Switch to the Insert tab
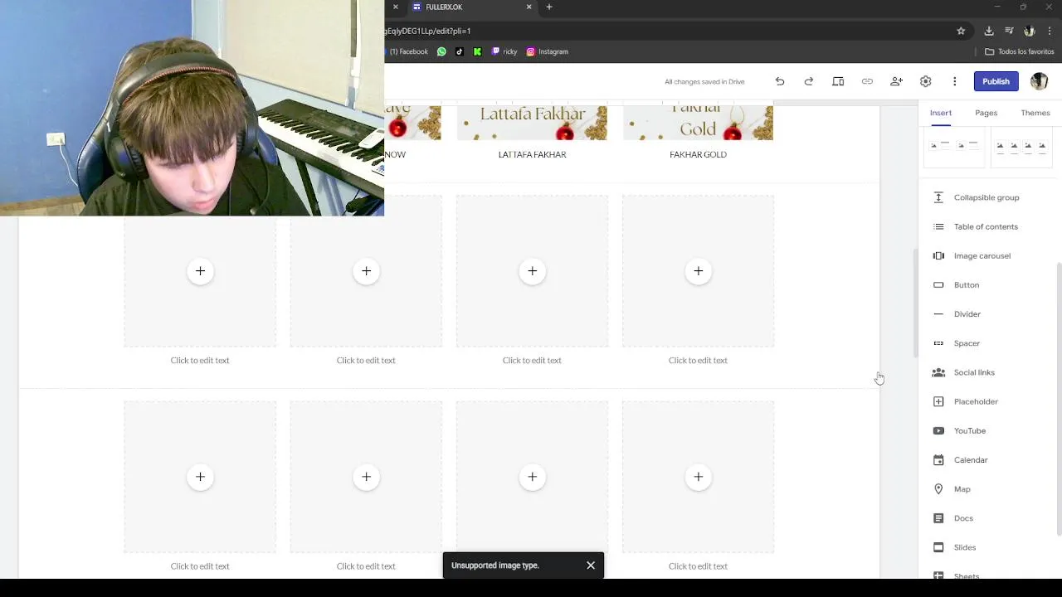1062x597 pixels. (x=940, y=113)
